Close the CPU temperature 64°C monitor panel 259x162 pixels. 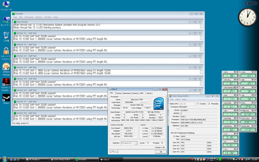tap(255, 72)
